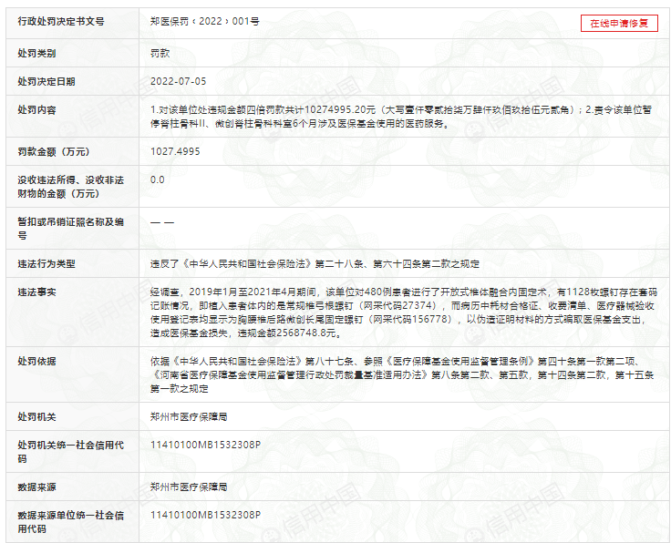Click the fine amount 1027.4995
Screen dimensions: 671x543
tap(175, 151)
